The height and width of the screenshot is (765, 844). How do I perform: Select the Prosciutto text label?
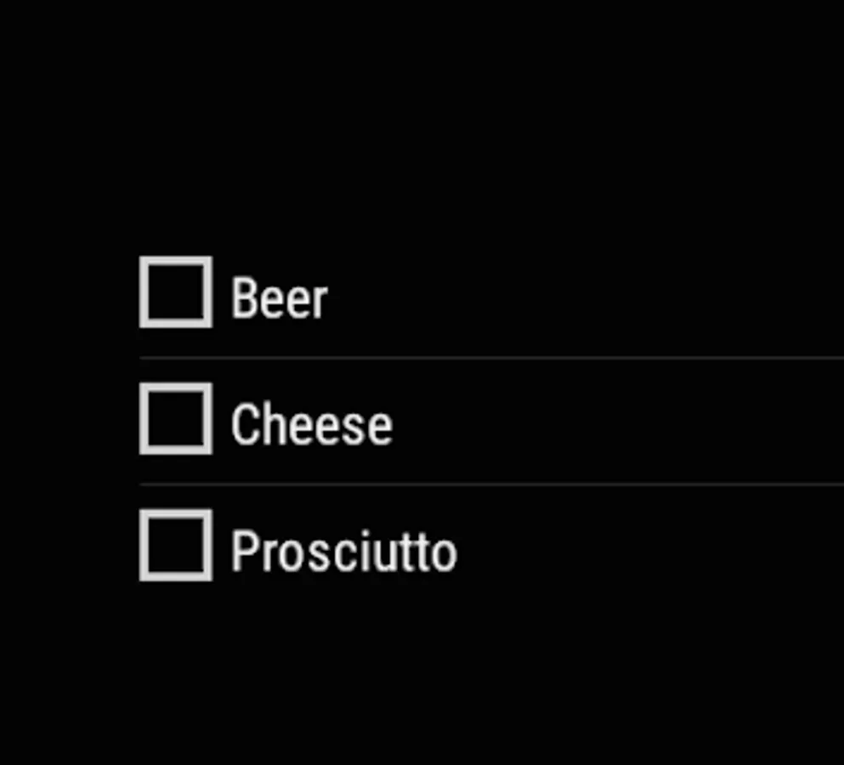tap(344, 551)
